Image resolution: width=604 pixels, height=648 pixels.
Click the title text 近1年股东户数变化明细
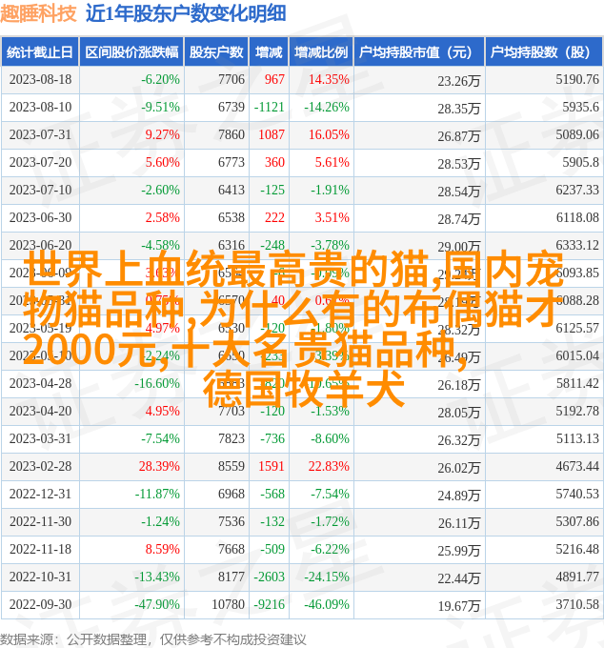point(186,13)
